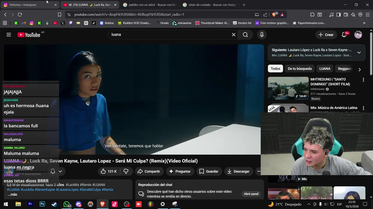Open YouTube notifications bell

(x=344, y=35)
